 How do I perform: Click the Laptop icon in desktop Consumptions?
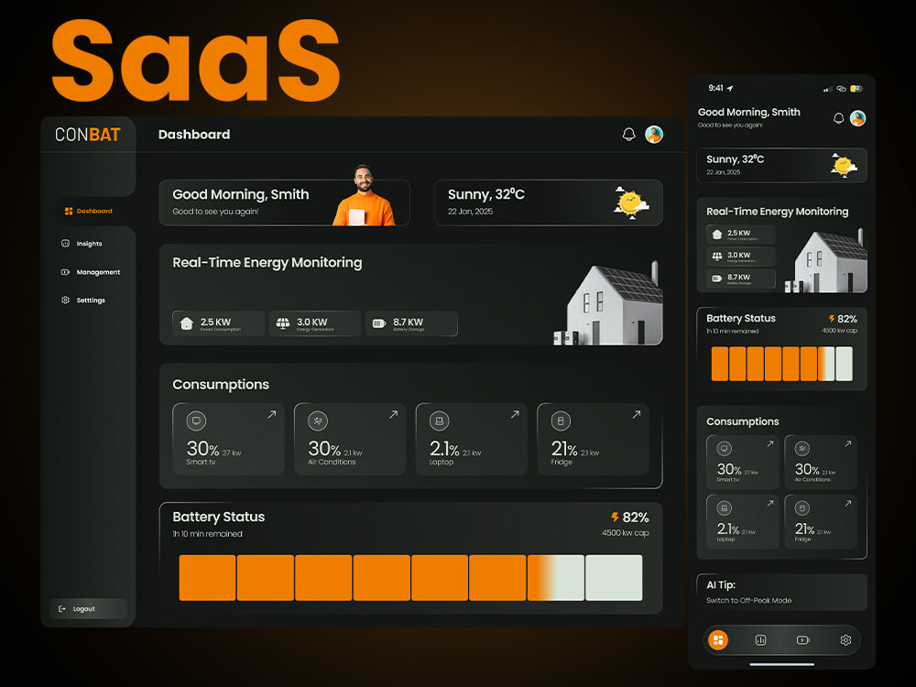pyautogui.click(x=440, y=420)
